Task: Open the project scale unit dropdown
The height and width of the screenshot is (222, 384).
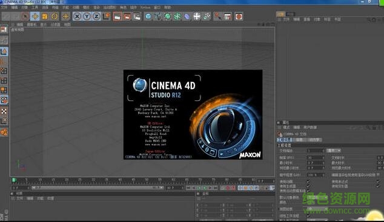Action: tap(334, 151)
